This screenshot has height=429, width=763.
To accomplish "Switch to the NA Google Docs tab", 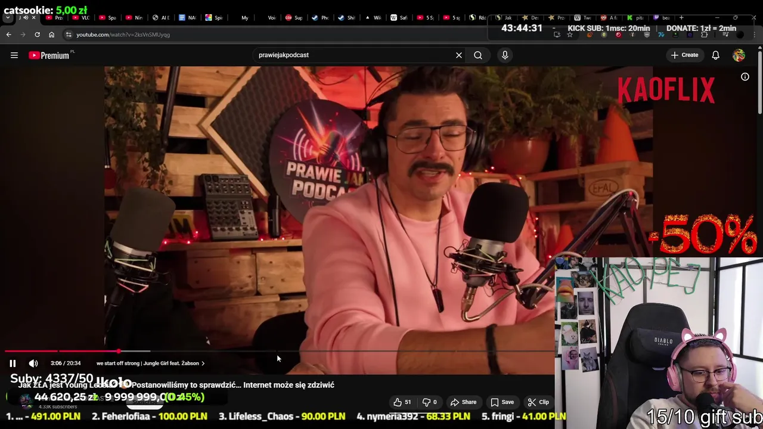I will [x=187, y=17].
